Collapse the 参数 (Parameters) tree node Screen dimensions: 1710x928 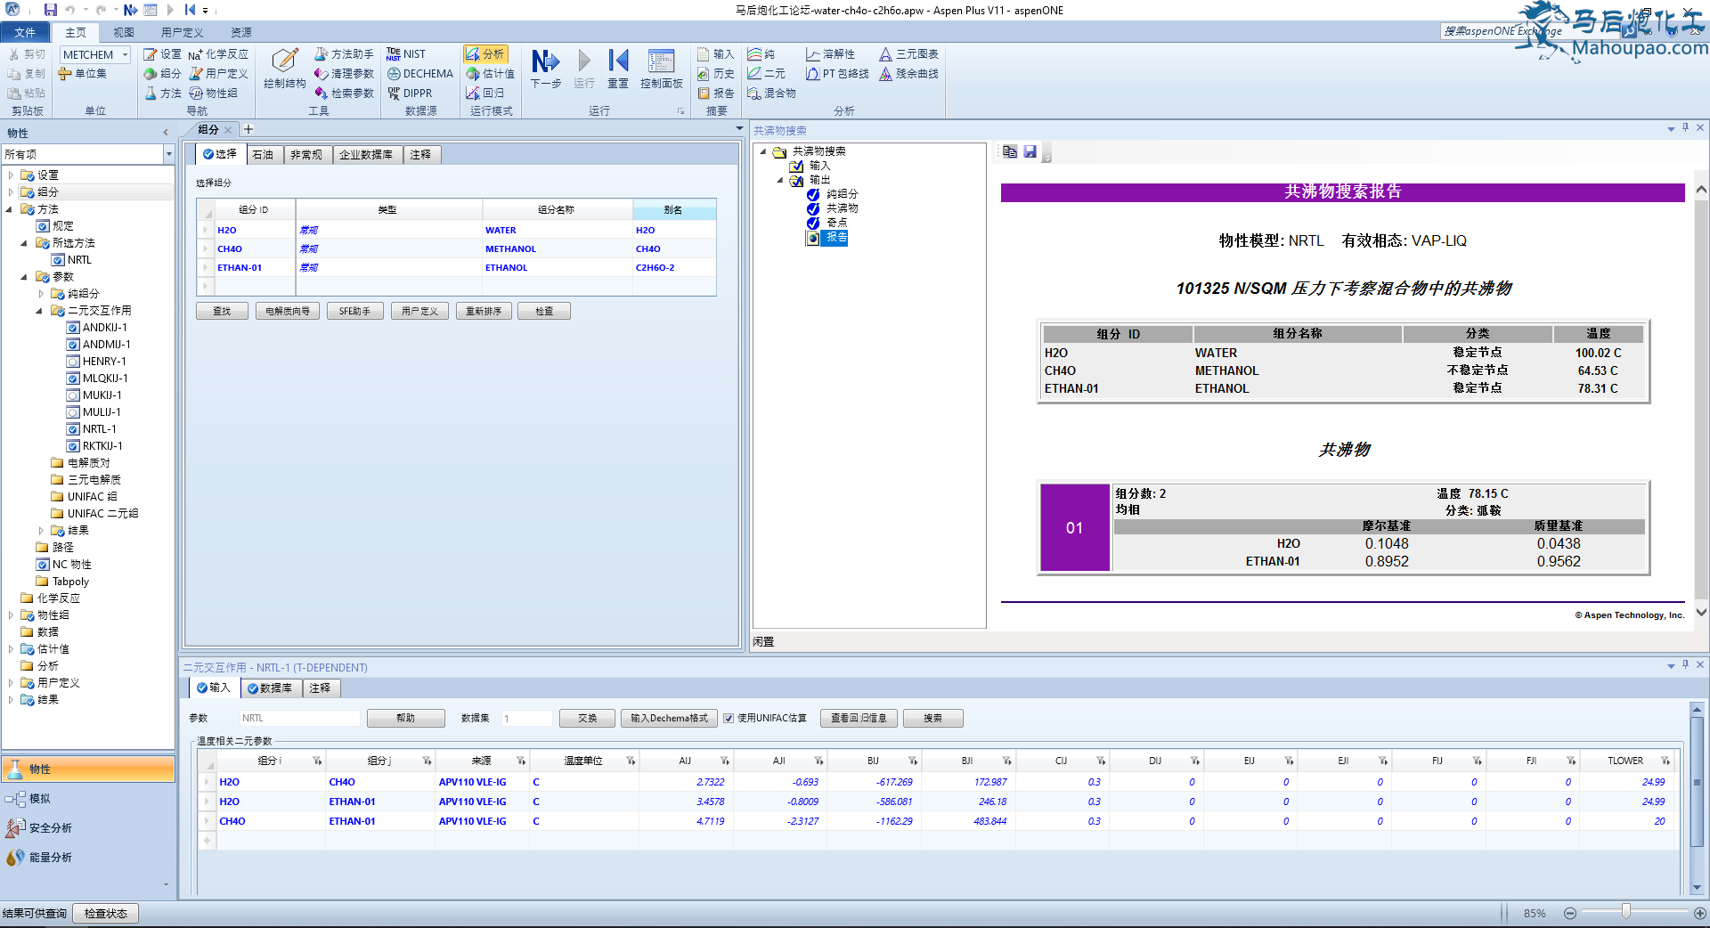tap(25, 277)
